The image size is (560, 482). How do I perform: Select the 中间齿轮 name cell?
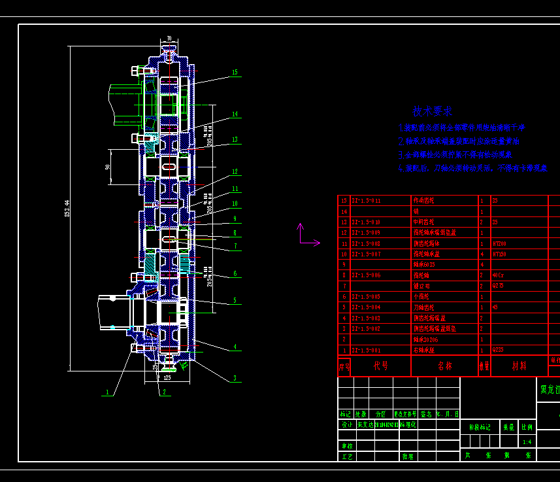point(423,222)
